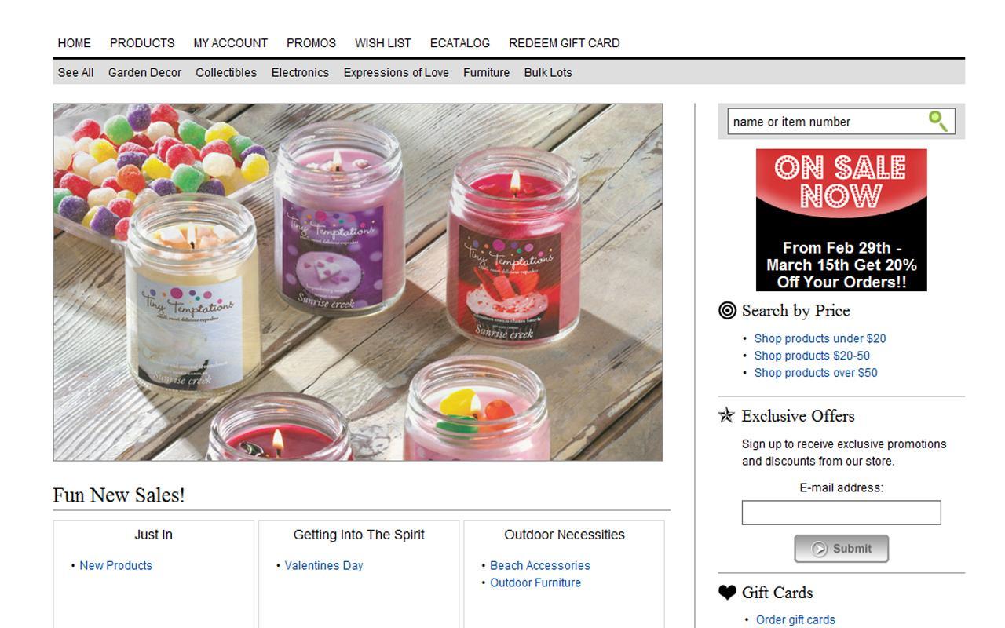This screenshot has height=628, width=1005.
Task: Open the On Sale Now banner
Action: pyautogui.click(x=841, y=220)
